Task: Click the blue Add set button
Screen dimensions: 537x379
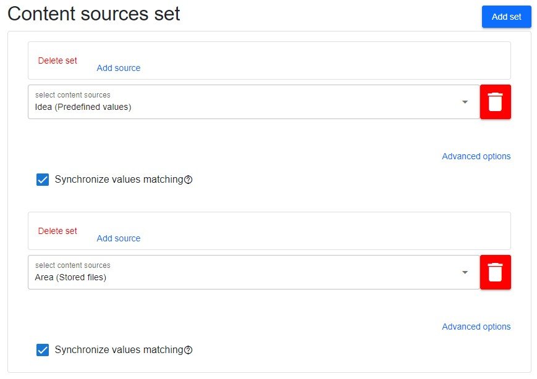Action: (x=507, y=17)
